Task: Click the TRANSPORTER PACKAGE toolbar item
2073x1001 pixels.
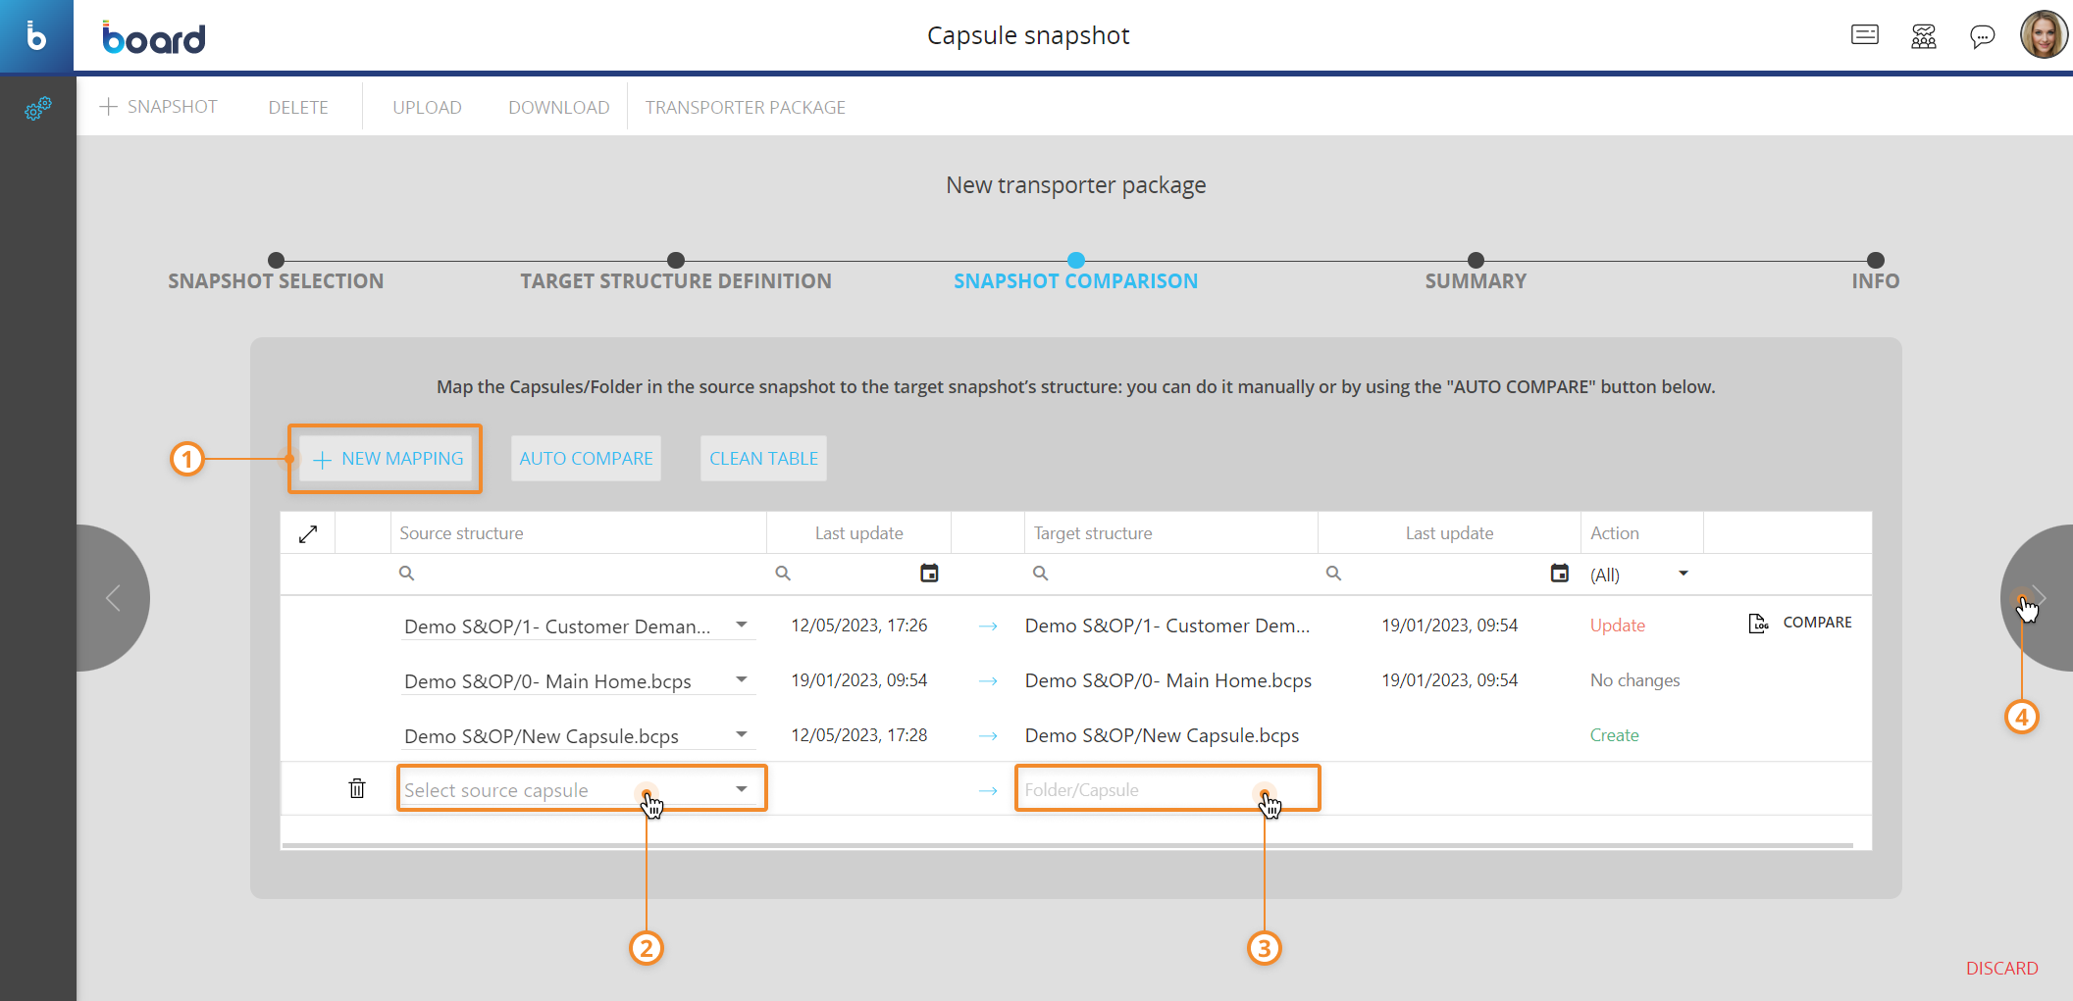Action: point(745,108)
